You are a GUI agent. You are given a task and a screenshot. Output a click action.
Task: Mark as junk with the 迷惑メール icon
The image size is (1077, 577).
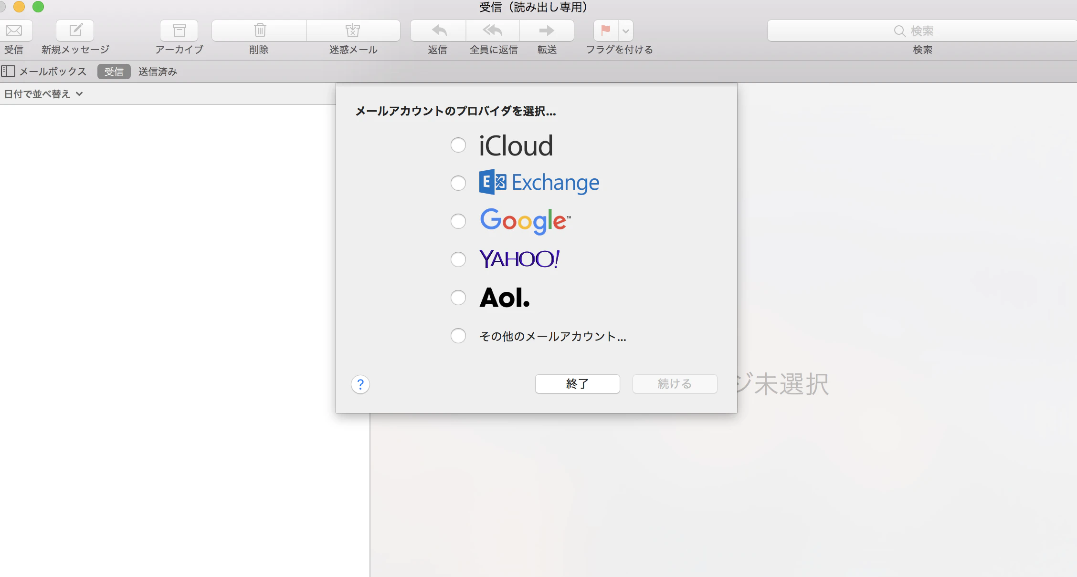point(353,31)
